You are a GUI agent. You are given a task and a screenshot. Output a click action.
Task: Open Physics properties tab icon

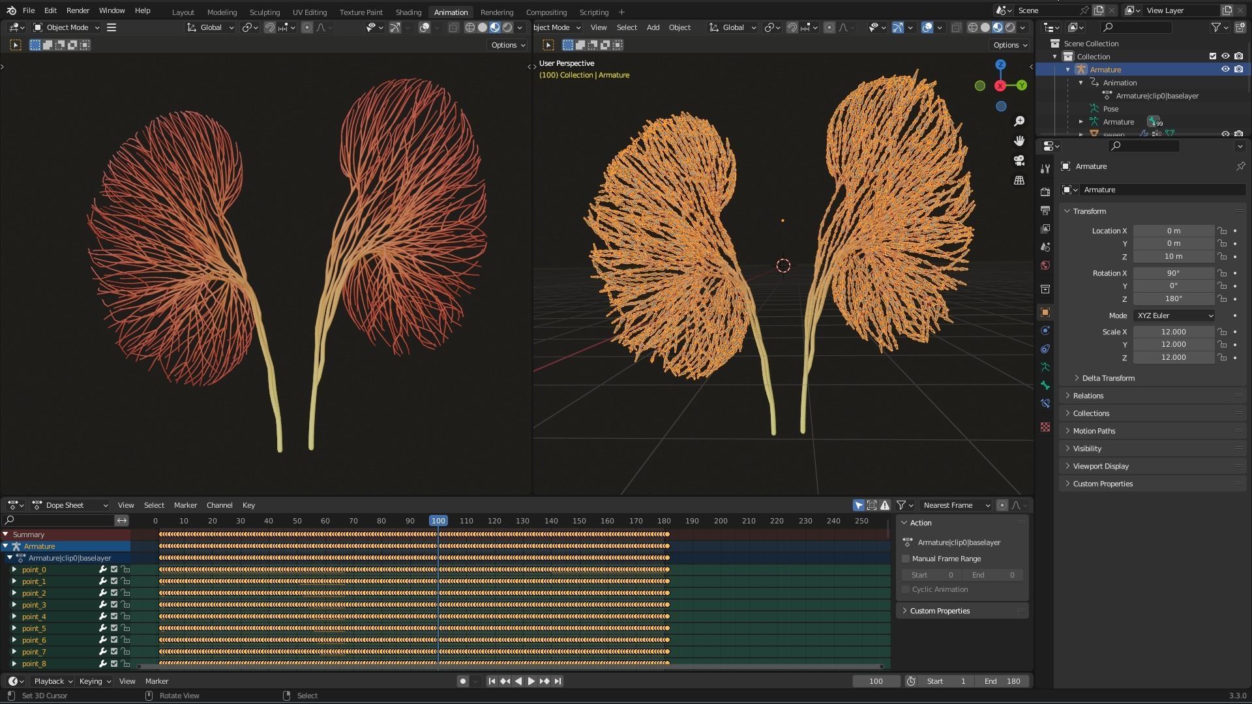click(x=1045, y=330)
